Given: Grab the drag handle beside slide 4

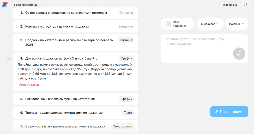Looking at the screenshot, I should (x=9, y=58).
